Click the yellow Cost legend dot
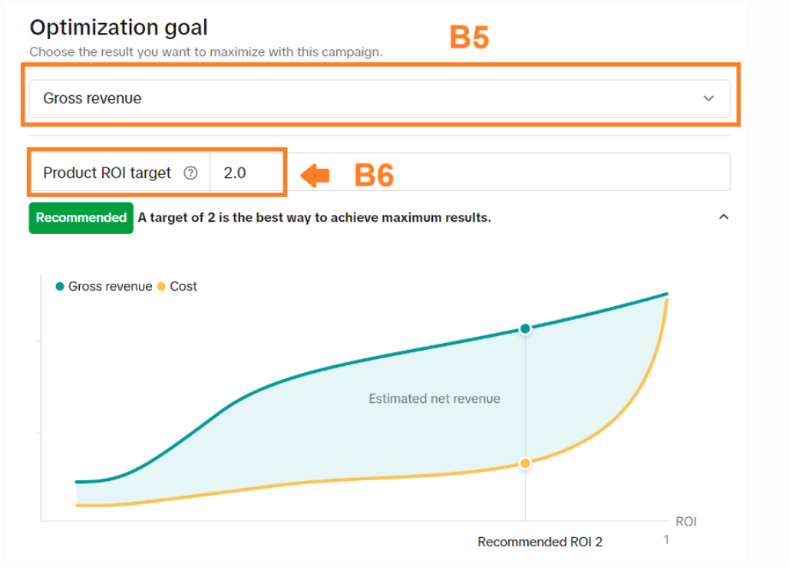The image size is (789, 567). click(x=161, y=287)
